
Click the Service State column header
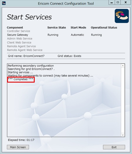click(x=56, y=28)
